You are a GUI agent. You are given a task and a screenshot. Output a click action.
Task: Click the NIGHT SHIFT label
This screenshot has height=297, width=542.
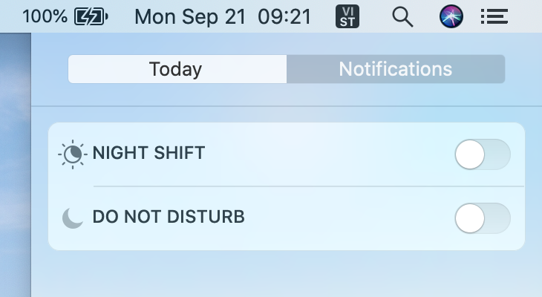(149, 153)
